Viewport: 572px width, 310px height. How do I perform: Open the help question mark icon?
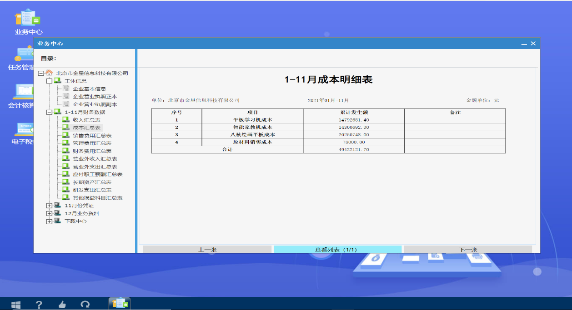[39, 305]
